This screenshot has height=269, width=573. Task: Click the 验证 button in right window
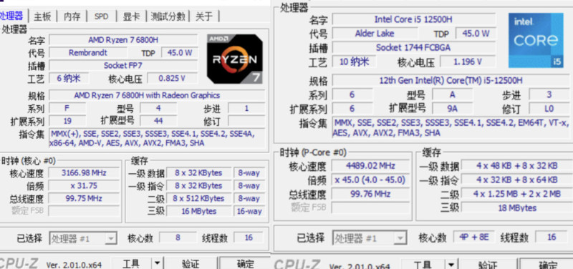coord(487,265)
